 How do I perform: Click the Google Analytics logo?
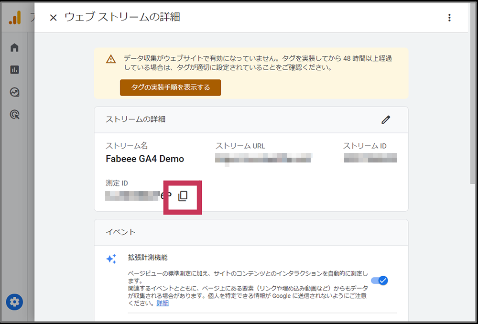click(x=15, y=17)
